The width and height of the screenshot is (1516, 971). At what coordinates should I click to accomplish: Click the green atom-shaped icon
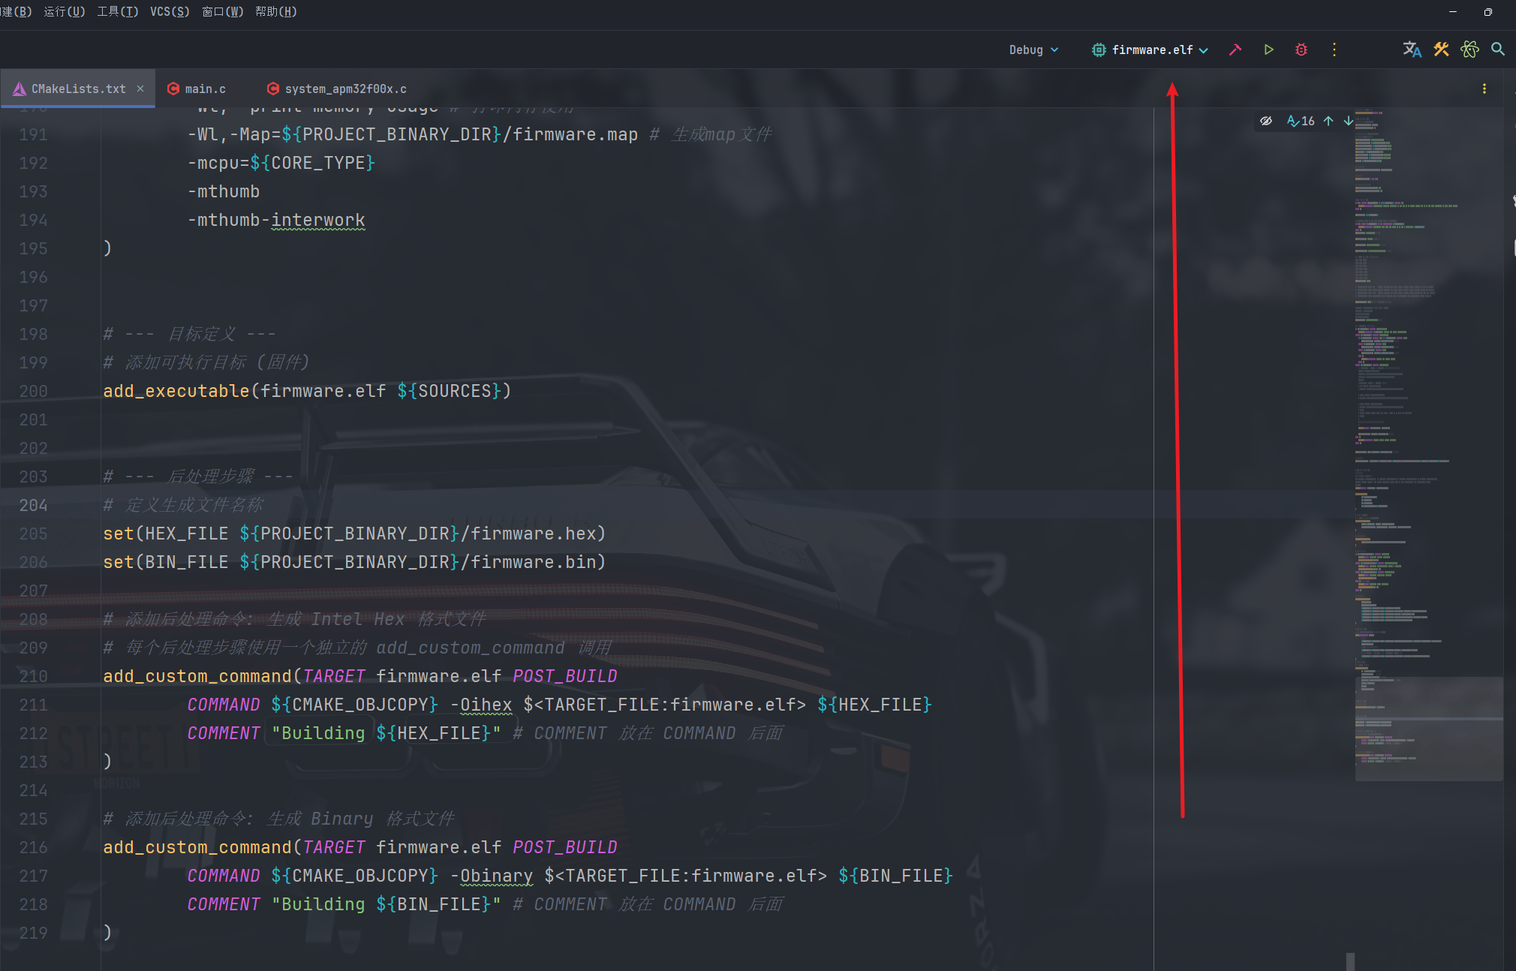tap(1469, 50)
